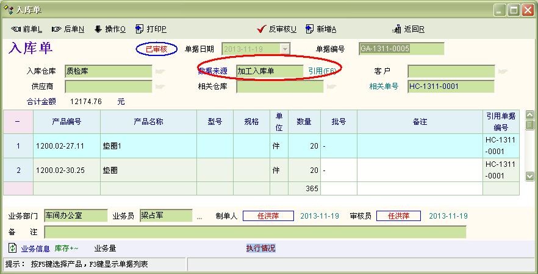Screen dimensions: 538x274
Task: Open the 操作 toolbar menu
Action: click(x=110, y=29)
